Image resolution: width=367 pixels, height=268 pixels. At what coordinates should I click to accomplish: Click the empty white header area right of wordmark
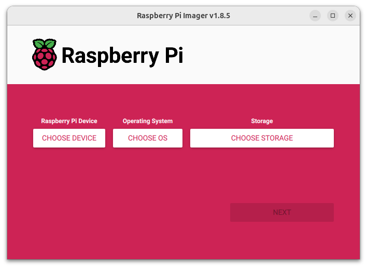tap(270, 55)
